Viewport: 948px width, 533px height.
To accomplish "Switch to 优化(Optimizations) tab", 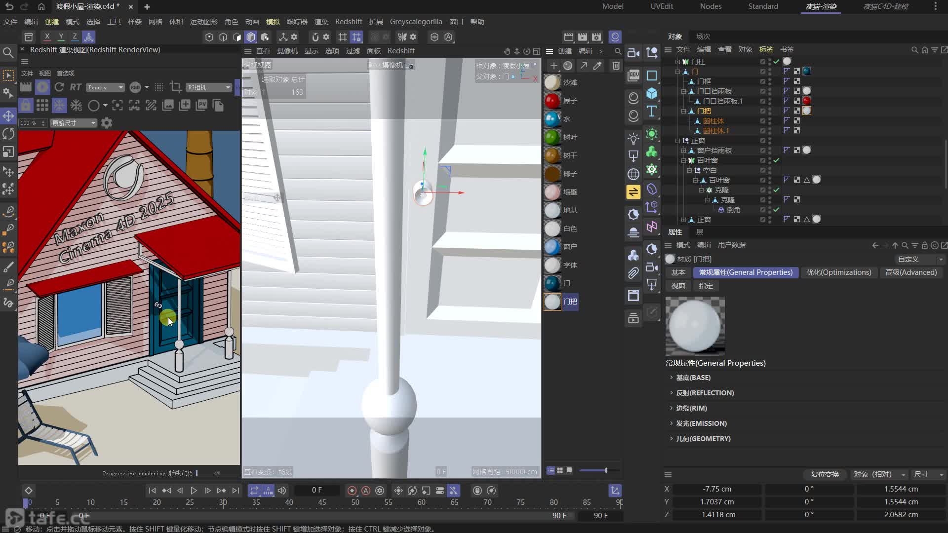I will tap(839, 272).
